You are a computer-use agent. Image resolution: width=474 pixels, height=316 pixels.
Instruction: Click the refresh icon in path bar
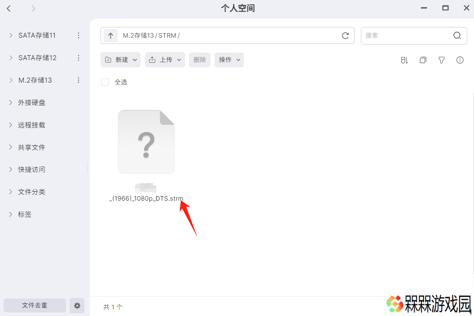345,35
